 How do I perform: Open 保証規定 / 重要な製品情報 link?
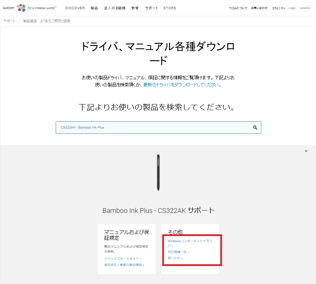pyautogui.click(x=124, y=265)
